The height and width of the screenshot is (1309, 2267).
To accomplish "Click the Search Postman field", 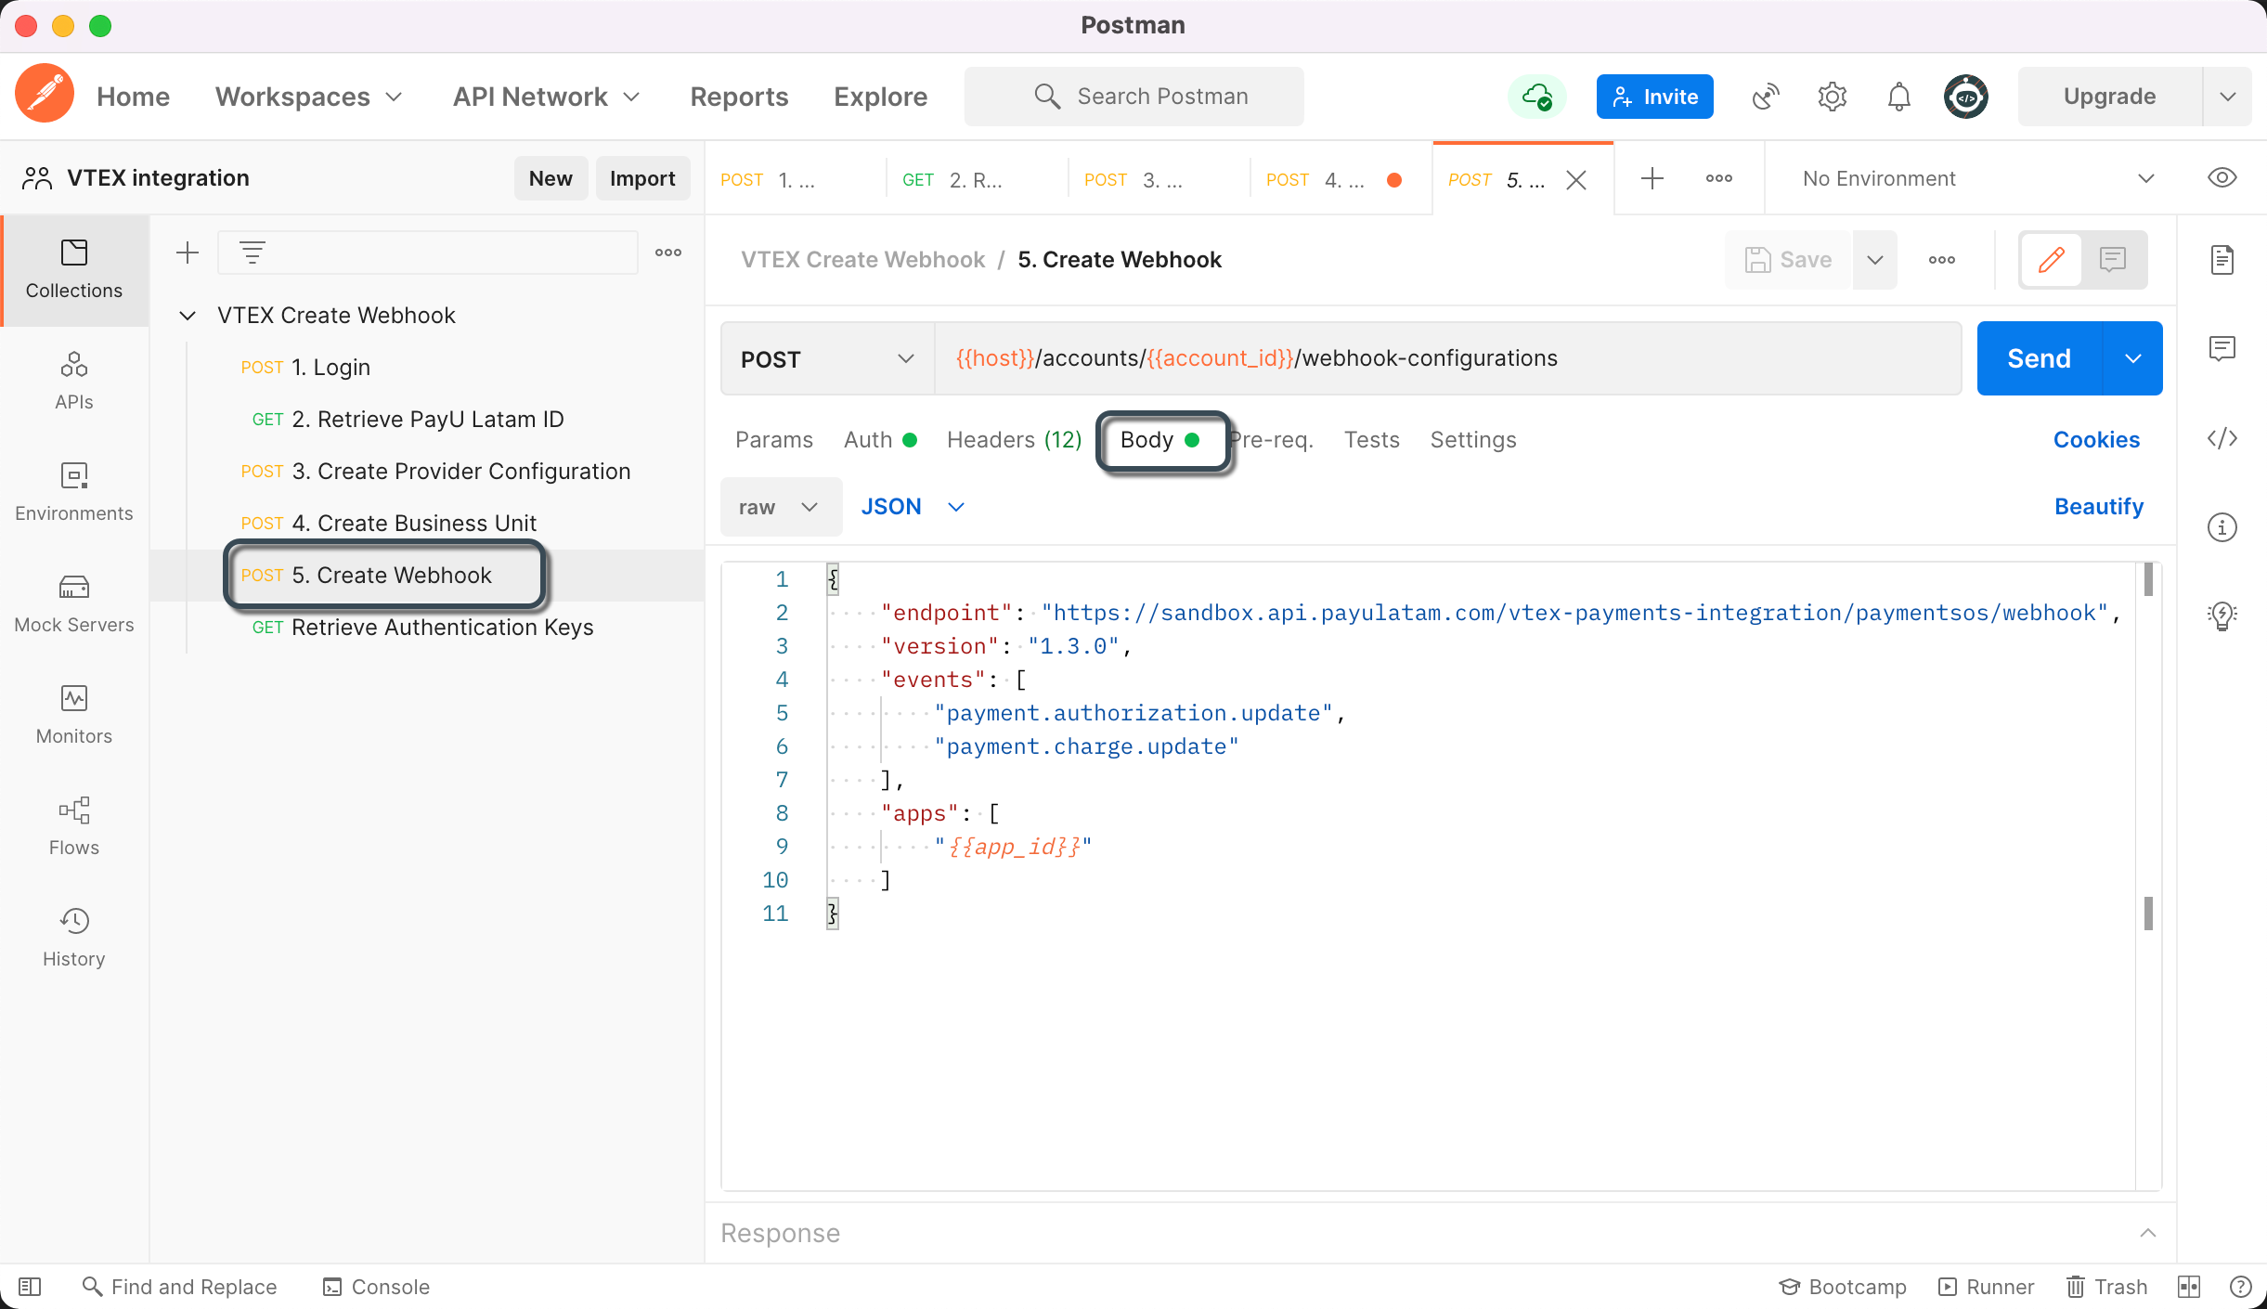I will pos(1133,97).
